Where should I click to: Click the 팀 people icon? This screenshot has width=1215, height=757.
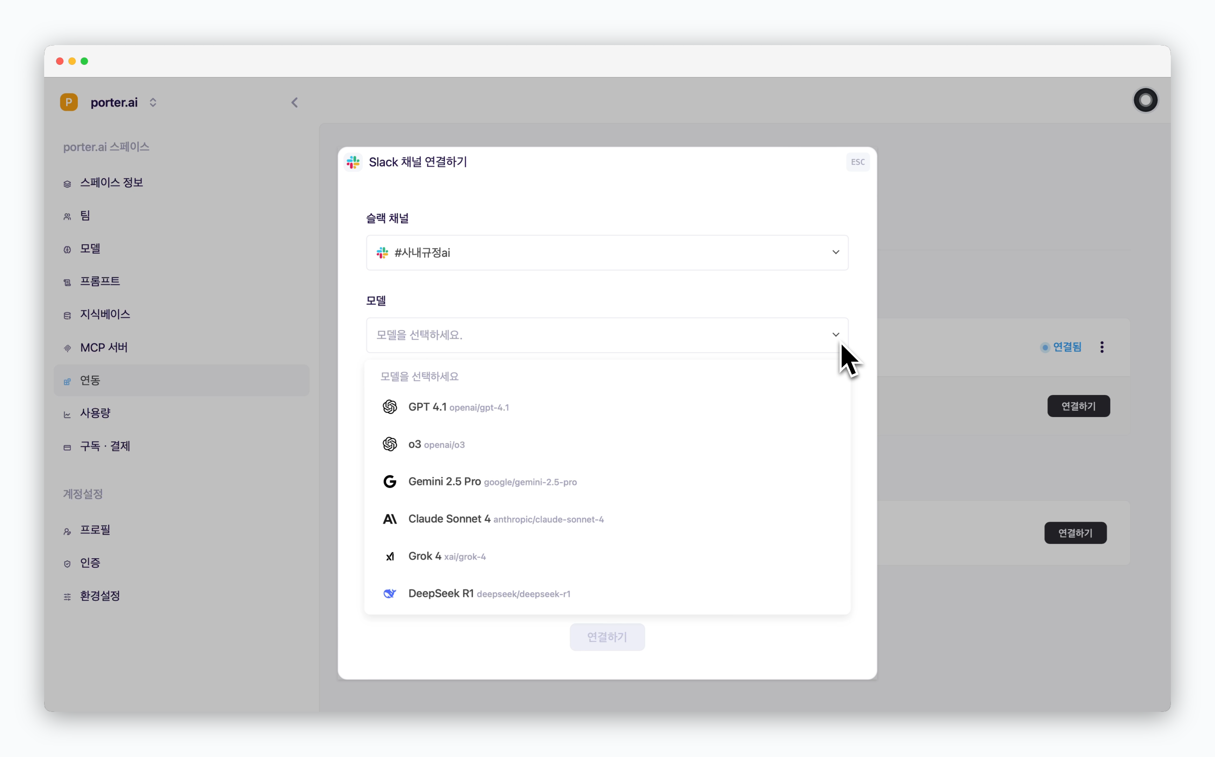coord(67,217)
